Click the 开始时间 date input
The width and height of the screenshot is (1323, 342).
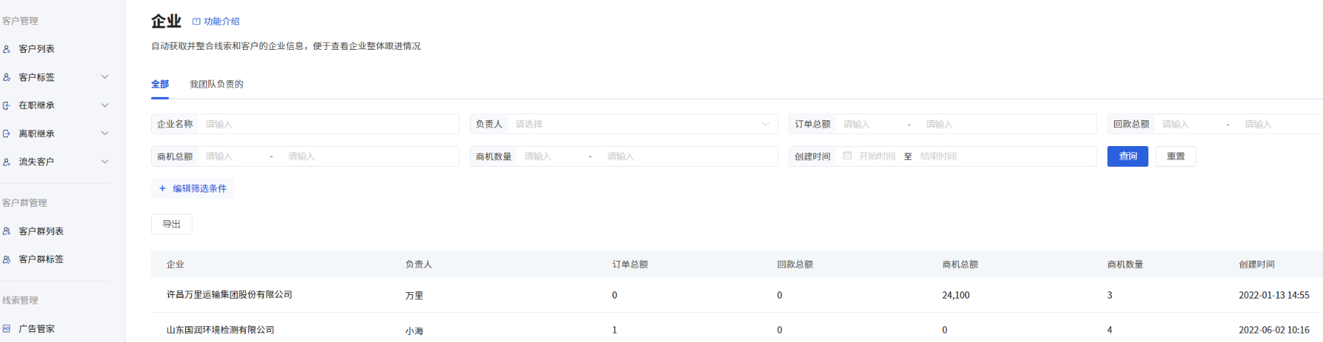[877, 156]
